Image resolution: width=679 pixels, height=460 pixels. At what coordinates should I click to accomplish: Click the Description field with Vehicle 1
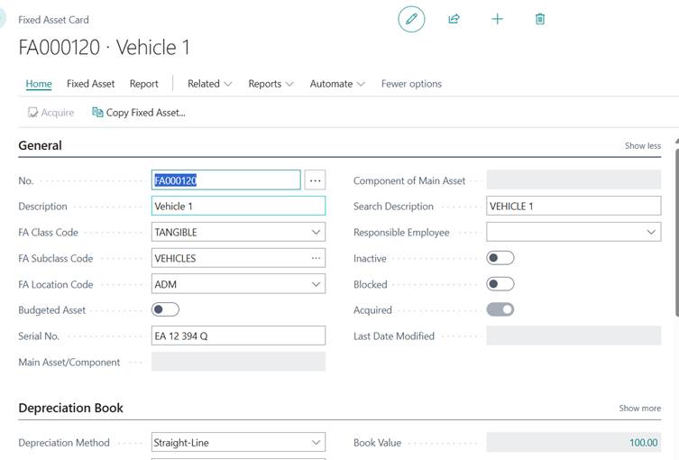(x=238, y=207)
